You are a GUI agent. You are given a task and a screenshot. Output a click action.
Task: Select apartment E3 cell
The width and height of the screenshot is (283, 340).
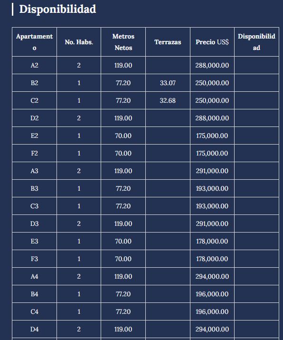tap(35, 241)
